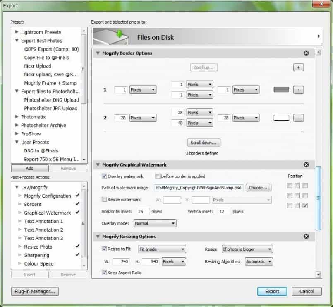Select Graphical Watermark post-process action
333x307 pixels.
tap(47, 213)
